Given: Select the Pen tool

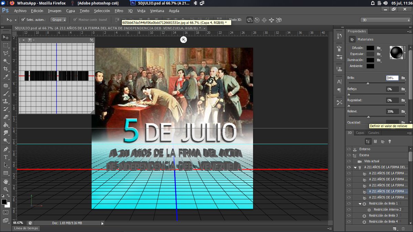Looking at the screenshot, I should click(6, 149).
